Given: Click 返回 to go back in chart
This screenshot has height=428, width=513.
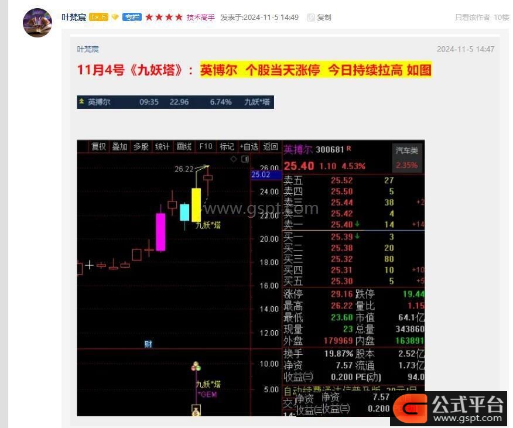Looking at the screenshot, I should pos(271,146).
